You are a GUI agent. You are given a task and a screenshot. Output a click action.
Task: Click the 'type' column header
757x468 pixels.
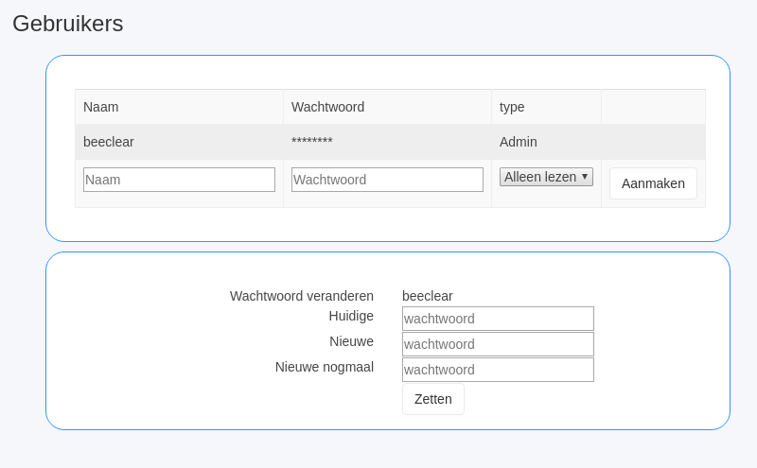(512, 107)
